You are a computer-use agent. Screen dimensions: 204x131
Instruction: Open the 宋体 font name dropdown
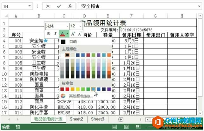67,26
